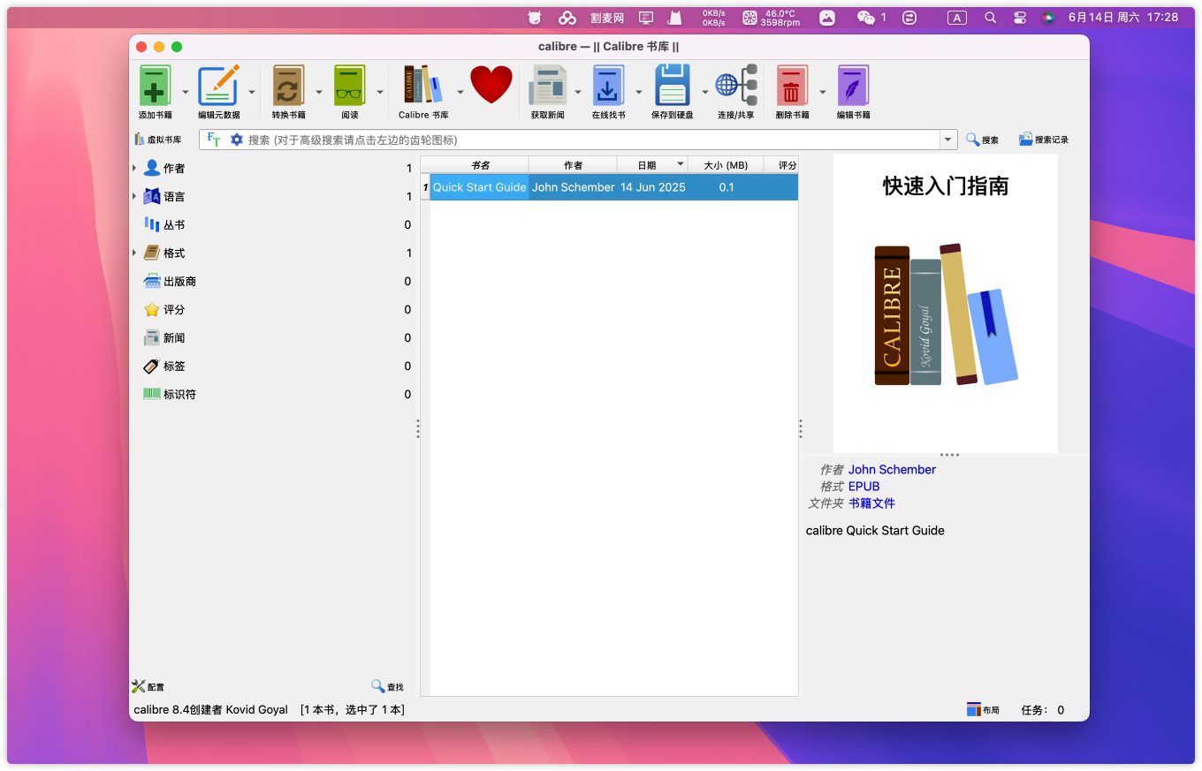Open Control Center in menu bar
The width and height of the screenshot is (1202, 771).
1019,17
